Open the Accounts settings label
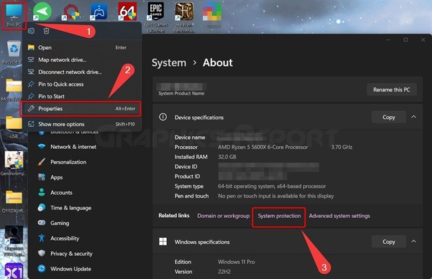 [x=61, y=193]
